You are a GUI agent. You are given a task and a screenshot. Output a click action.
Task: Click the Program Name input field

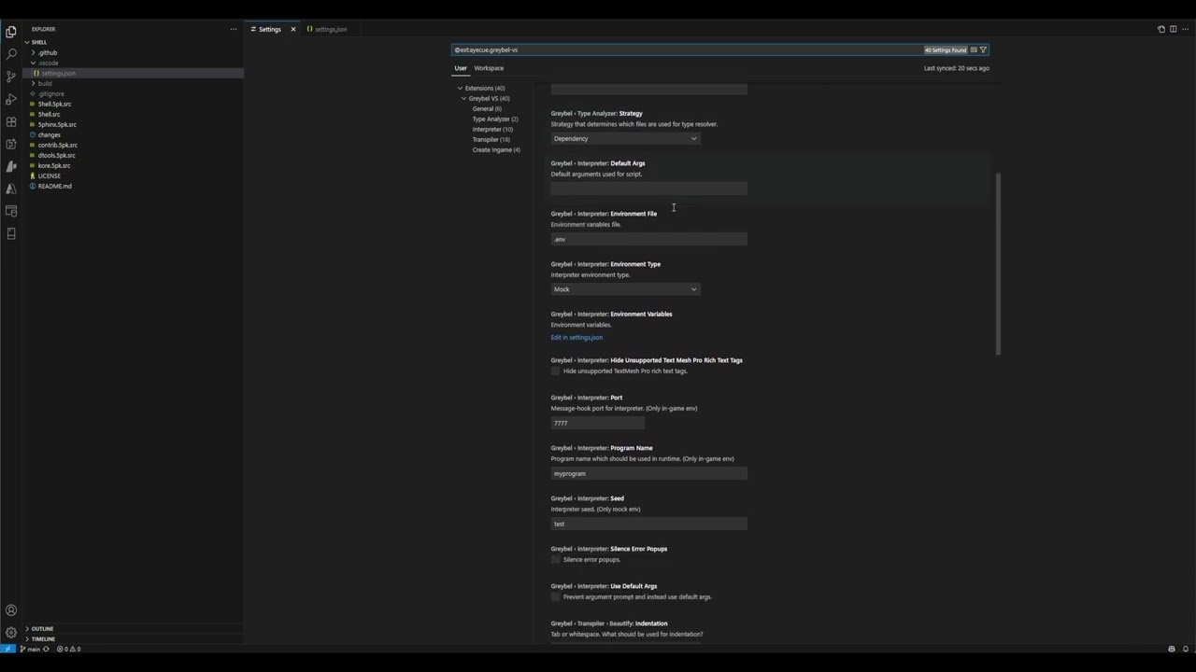[x=648, y=473]
